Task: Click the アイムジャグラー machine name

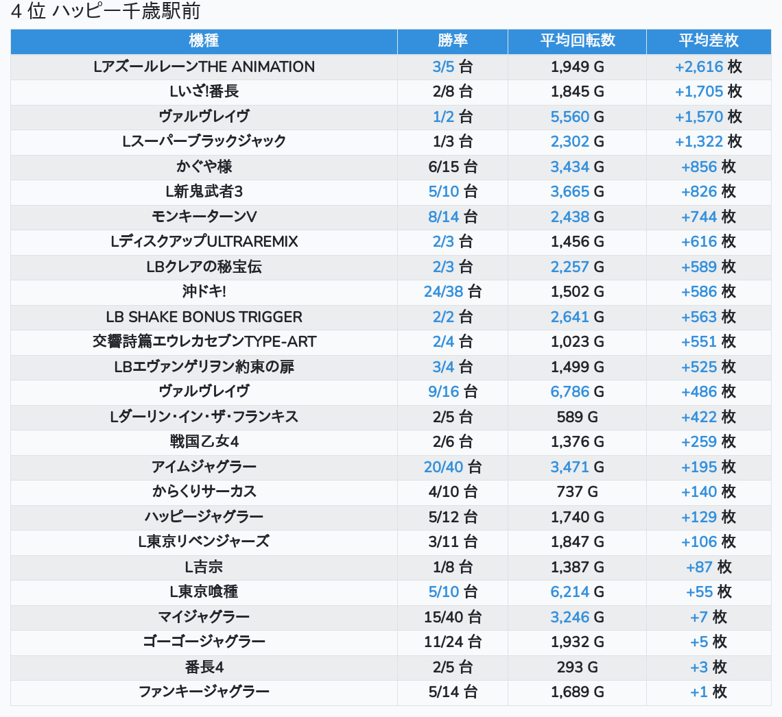Action: (204, 467)
